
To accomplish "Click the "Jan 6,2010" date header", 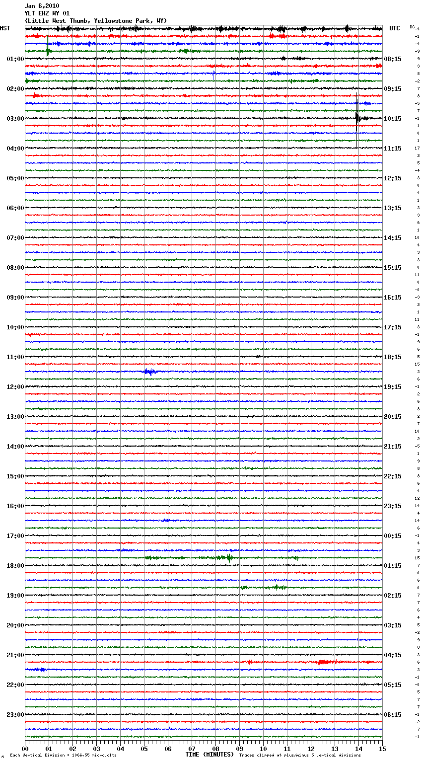I will [42, 6].
